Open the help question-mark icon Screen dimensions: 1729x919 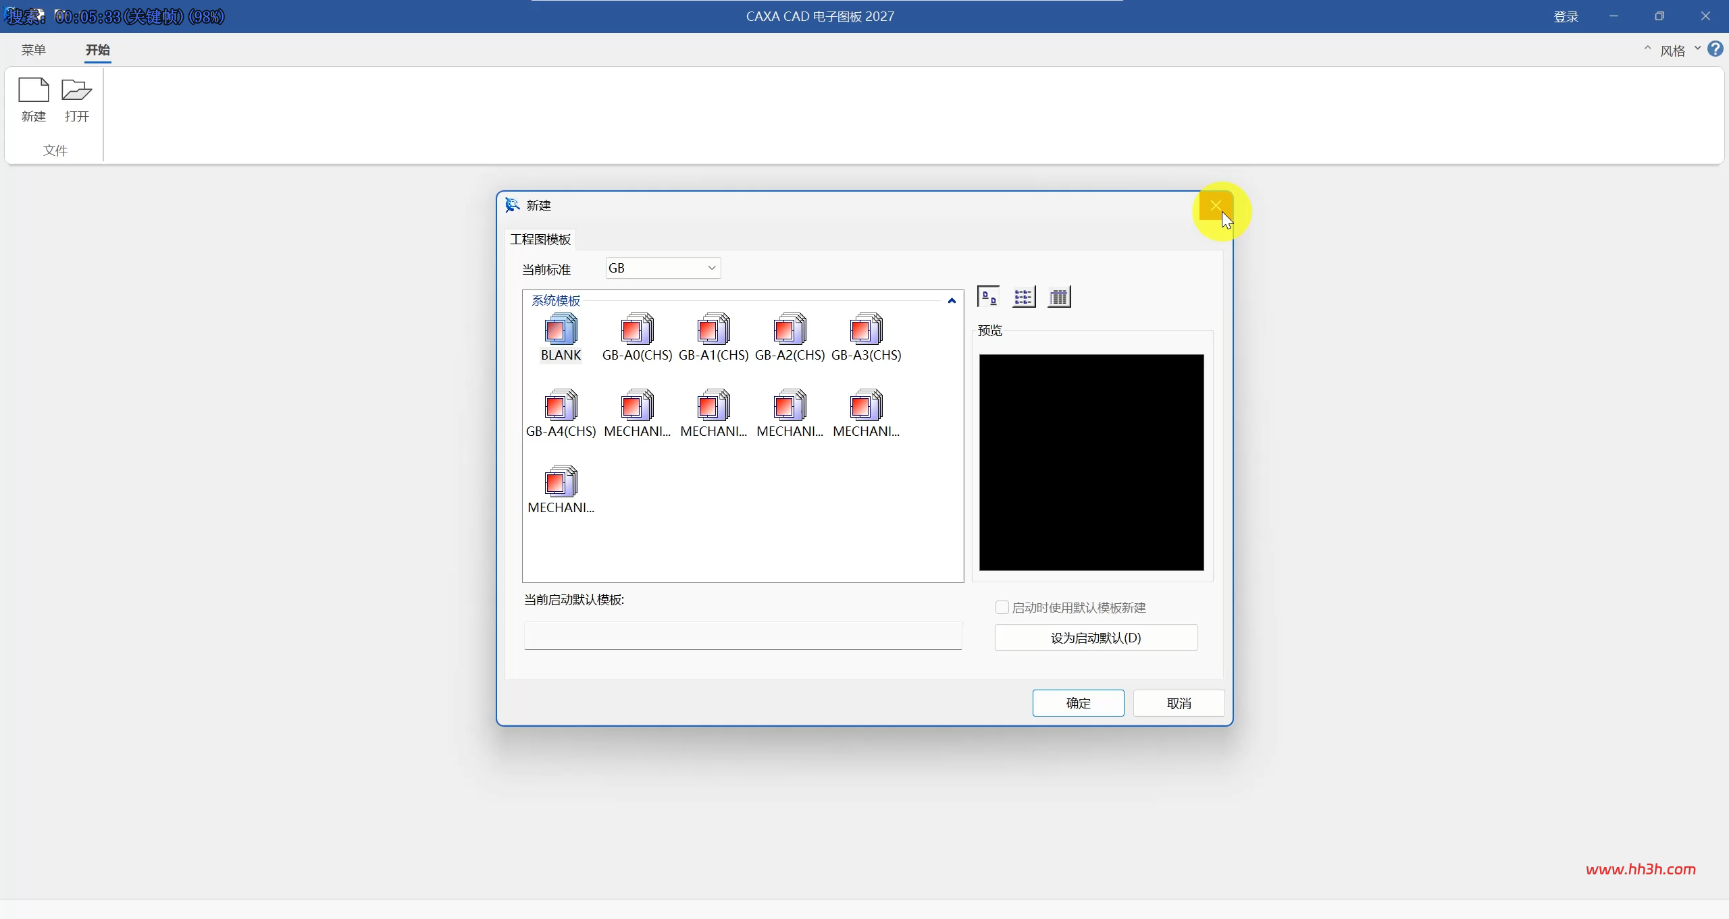click(1715, 49)
